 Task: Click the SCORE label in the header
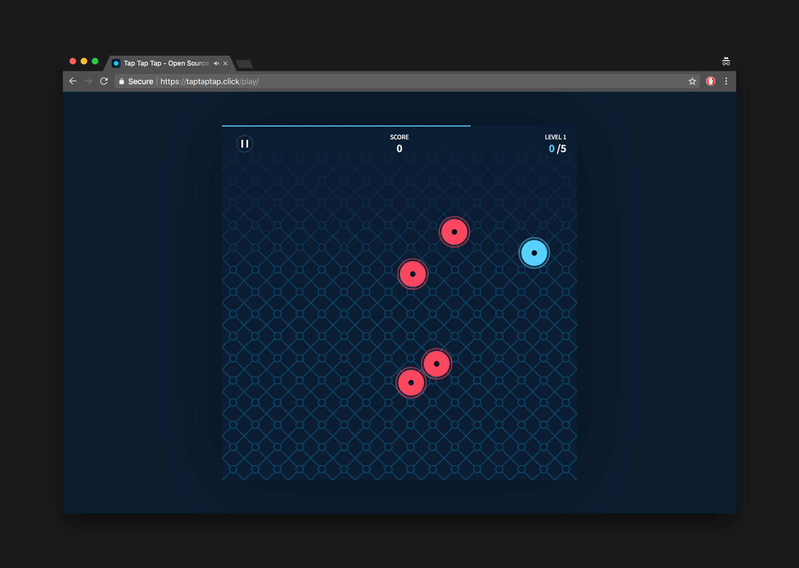399,137
